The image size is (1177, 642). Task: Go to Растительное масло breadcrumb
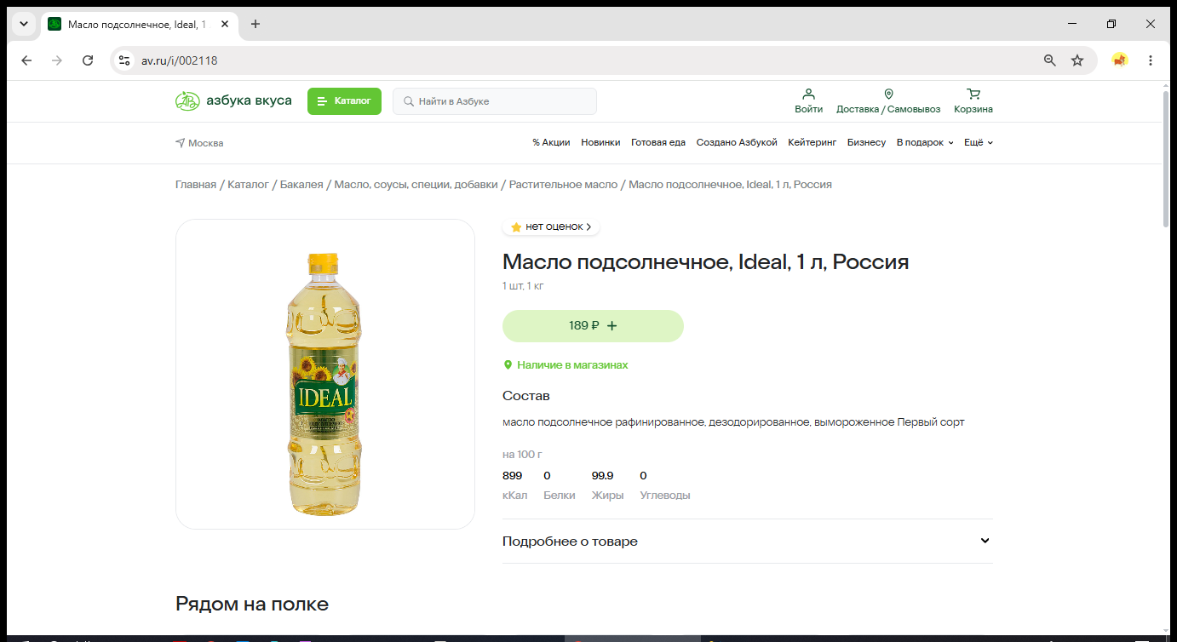(563, 185)
